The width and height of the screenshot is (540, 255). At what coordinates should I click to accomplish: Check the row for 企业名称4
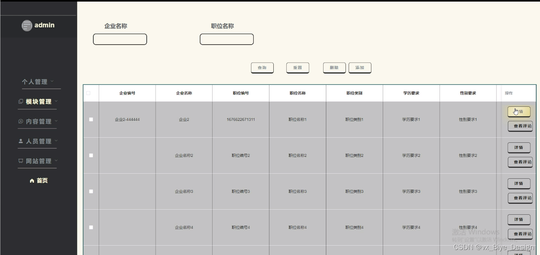coord(91,227)
